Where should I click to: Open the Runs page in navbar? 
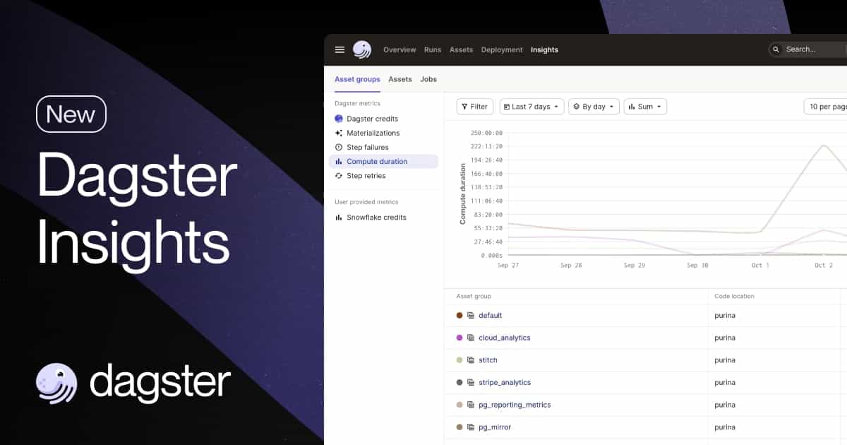[x=433, y=49]
